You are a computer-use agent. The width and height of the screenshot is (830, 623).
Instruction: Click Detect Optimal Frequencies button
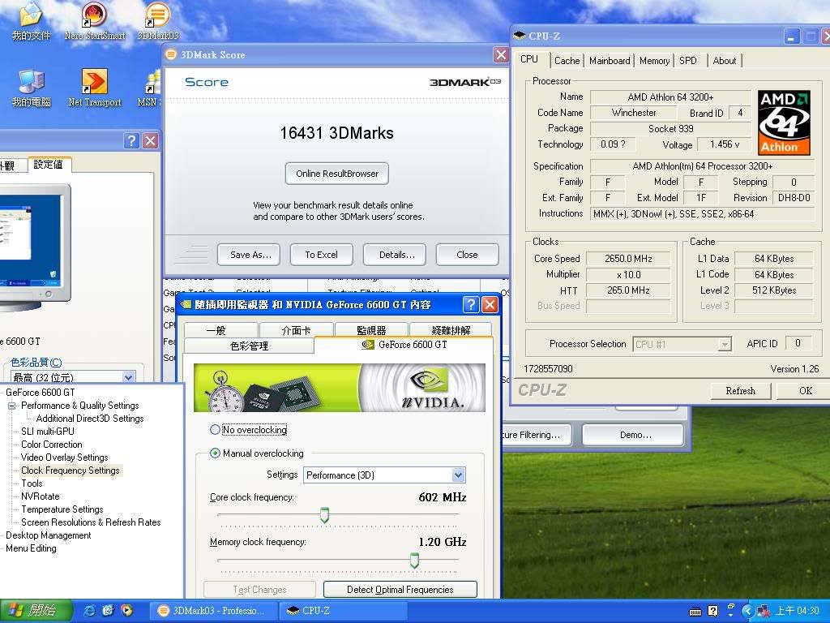(x=400, y=590)
